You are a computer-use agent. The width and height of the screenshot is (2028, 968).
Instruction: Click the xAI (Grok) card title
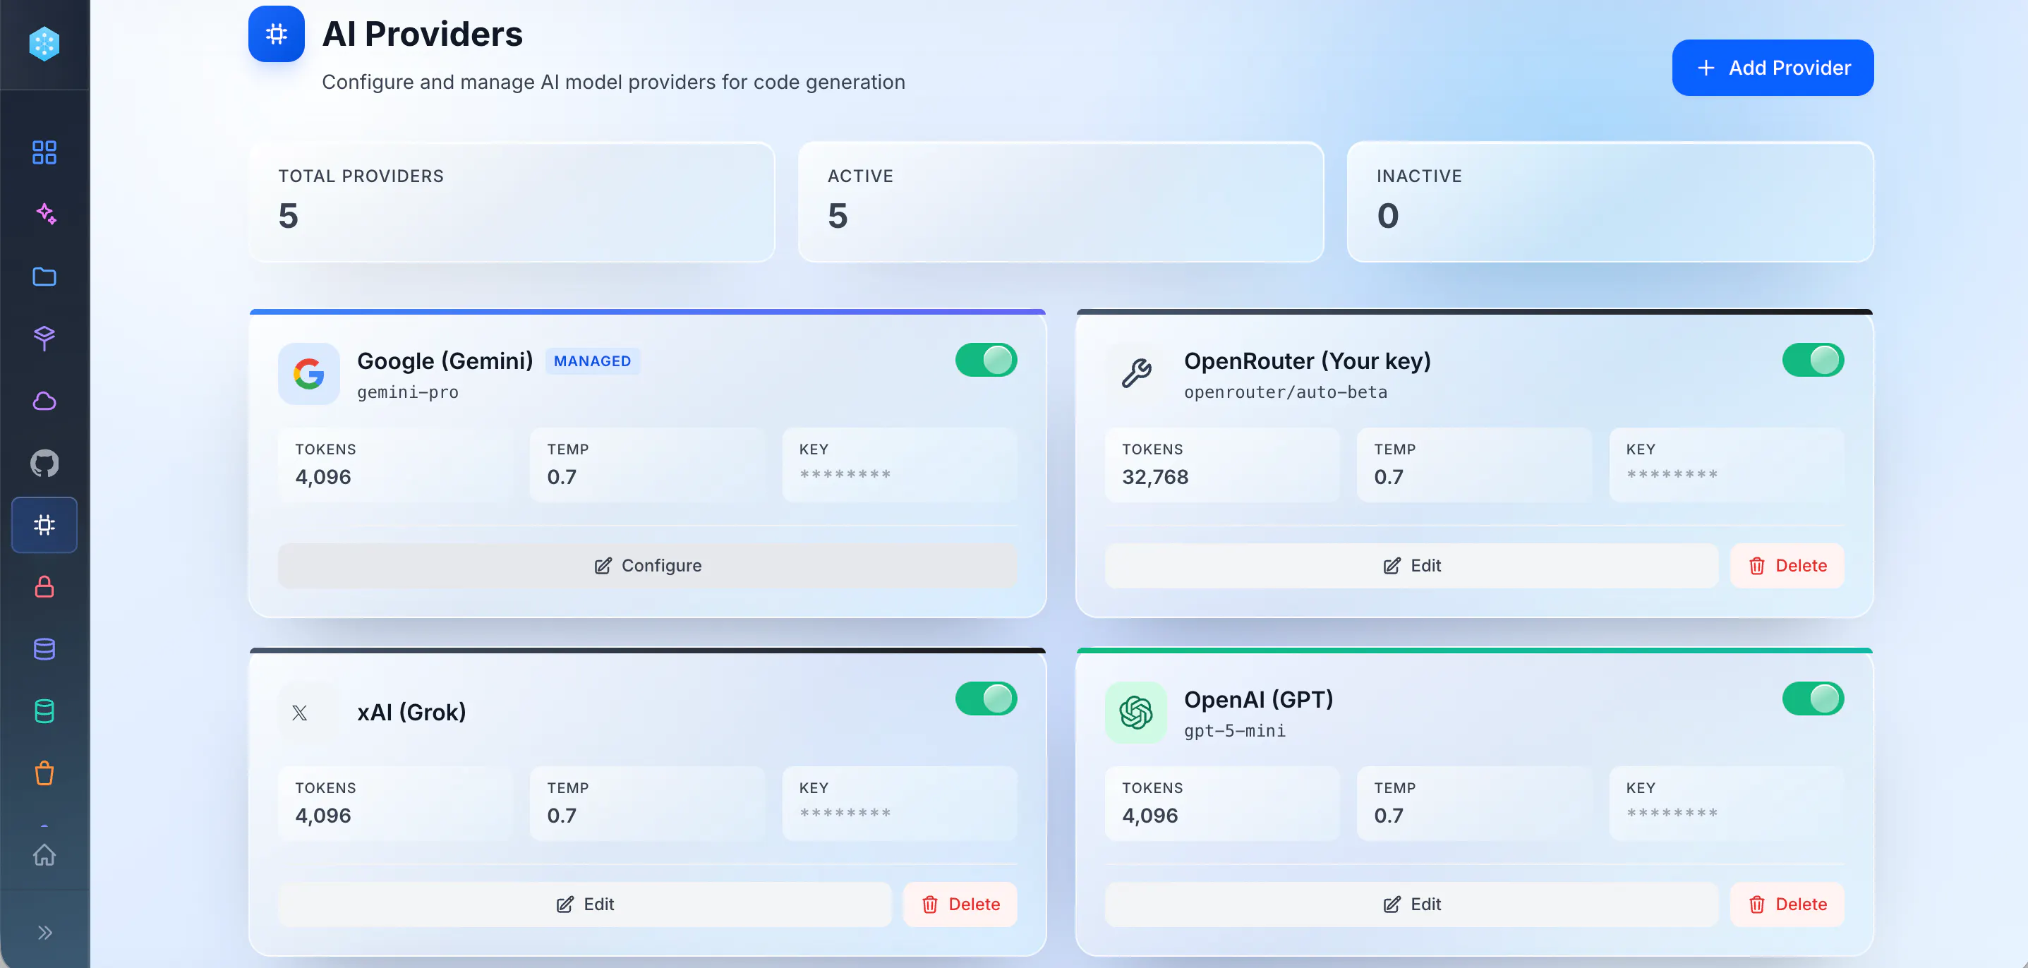(x=412, y=712)
